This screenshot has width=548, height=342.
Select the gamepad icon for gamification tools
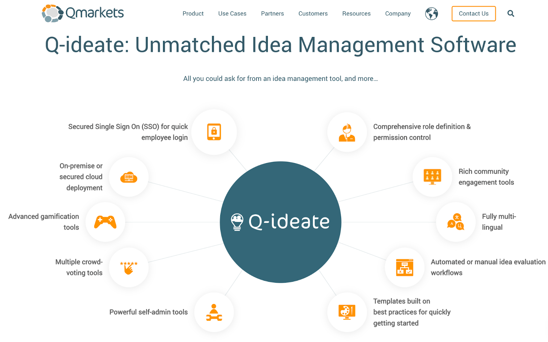point(105,222)
